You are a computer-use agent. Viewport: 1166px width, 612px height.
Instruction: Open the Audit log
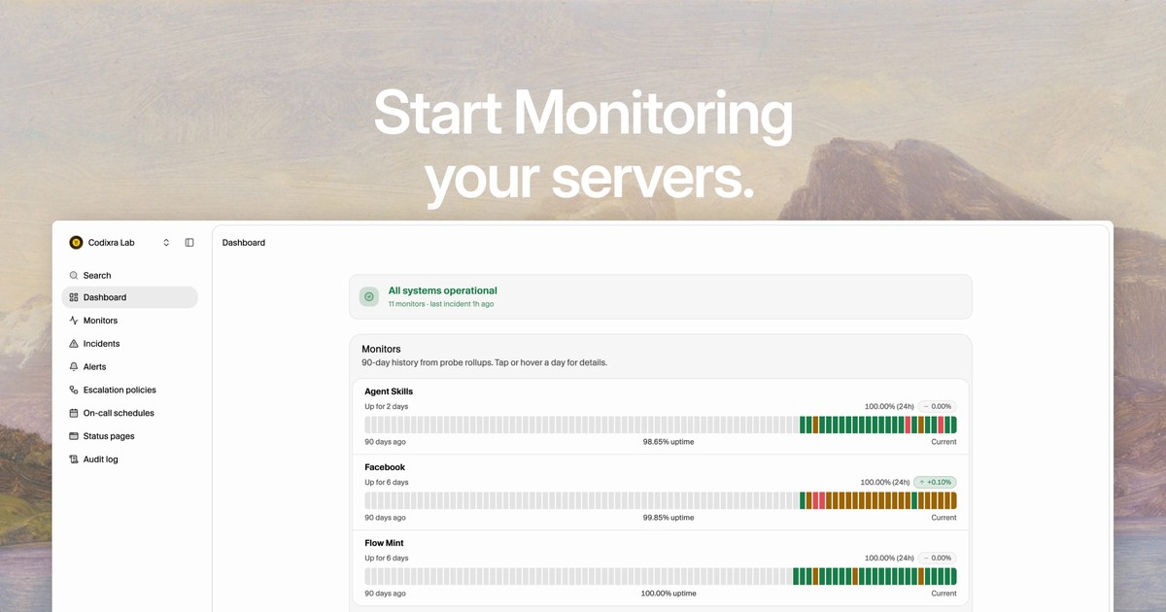(129, 459)
